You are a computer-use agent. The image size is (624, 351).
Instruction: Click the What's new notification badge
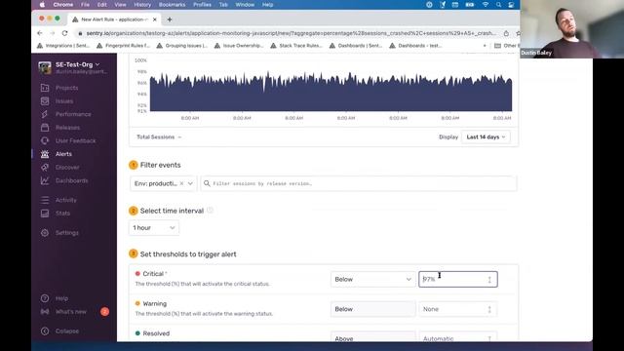tap(104, 312)
